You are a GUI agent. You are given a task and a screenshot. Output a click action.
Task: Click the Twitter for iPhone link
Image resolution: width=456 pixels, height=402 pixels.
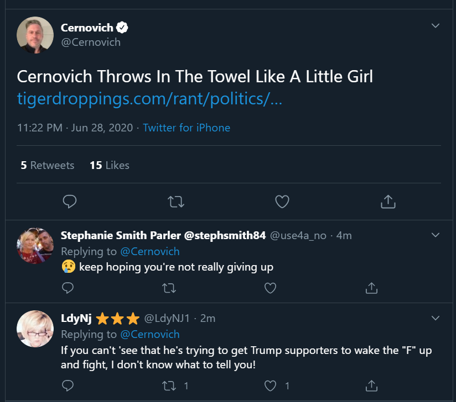point(186,128)
